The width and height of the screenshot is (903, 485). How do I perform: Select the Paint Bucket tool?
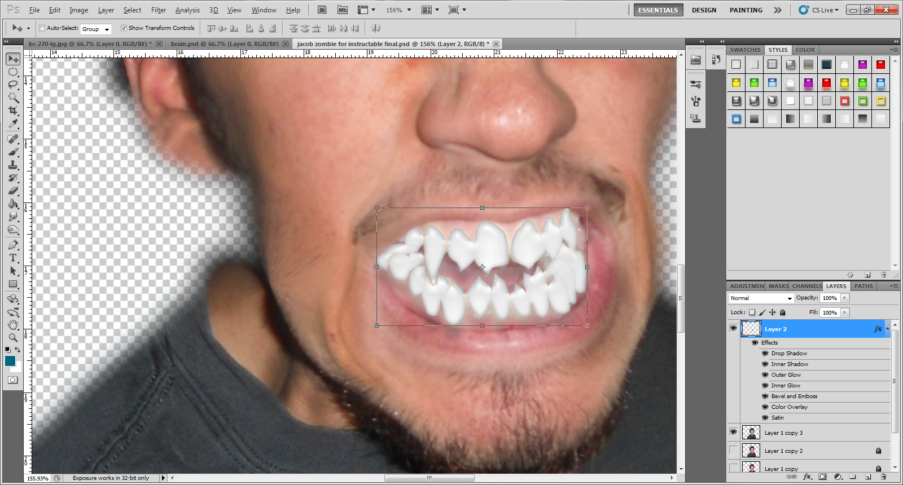point(13,204)
